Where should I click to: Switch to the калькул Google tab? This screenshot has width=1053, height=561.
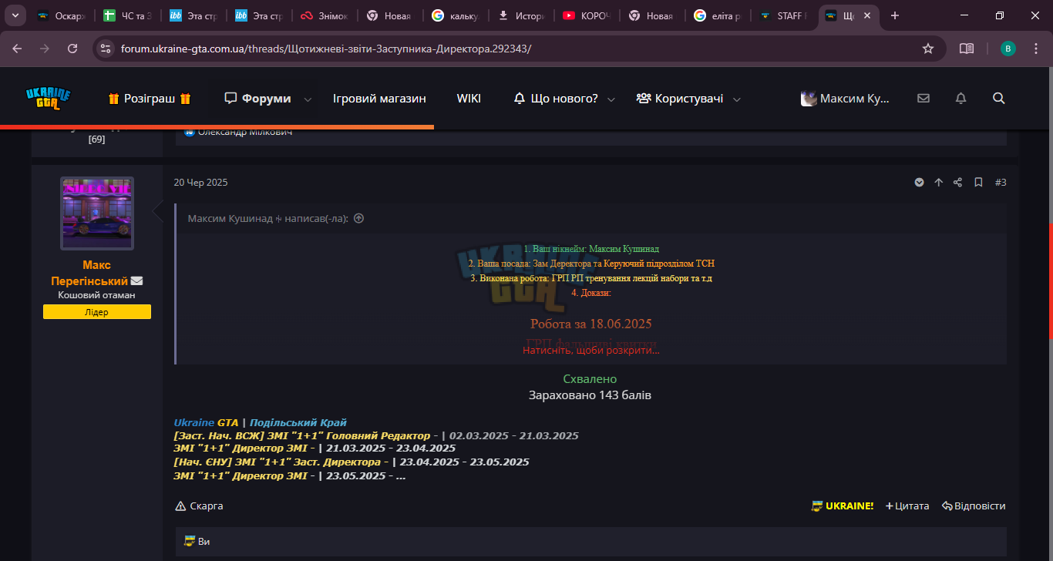coord(456,15)
